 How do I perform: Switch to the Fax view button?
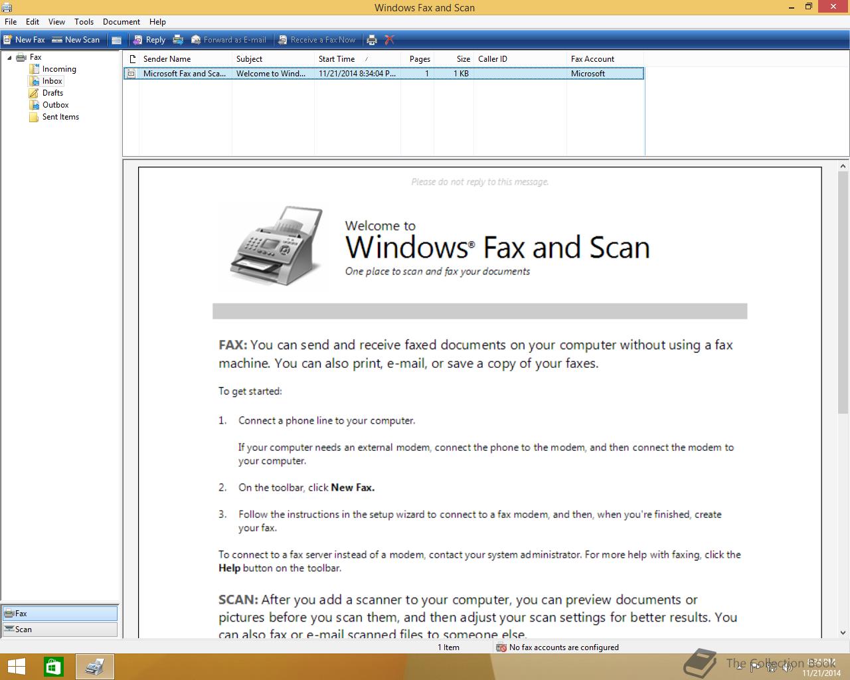[x=60, y=614]
